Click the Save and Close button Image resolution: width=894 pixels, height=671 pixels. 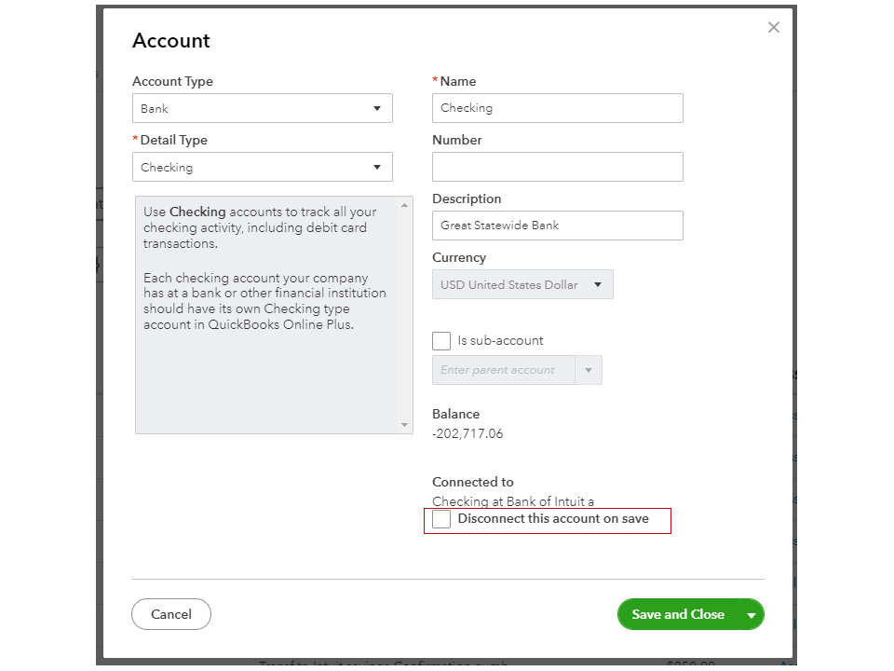[678, 614]
